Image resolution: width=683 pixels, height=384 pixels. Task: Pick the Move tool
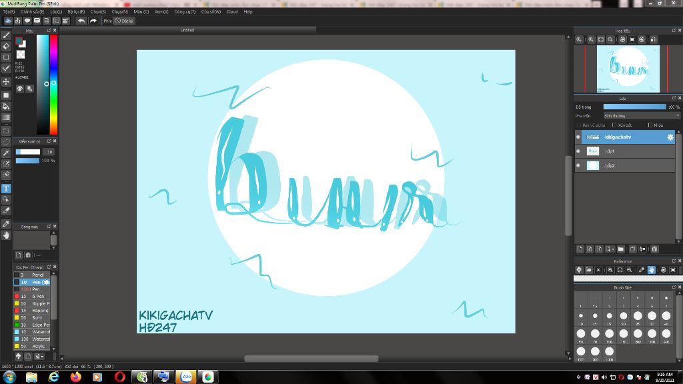tap(6, 81)
